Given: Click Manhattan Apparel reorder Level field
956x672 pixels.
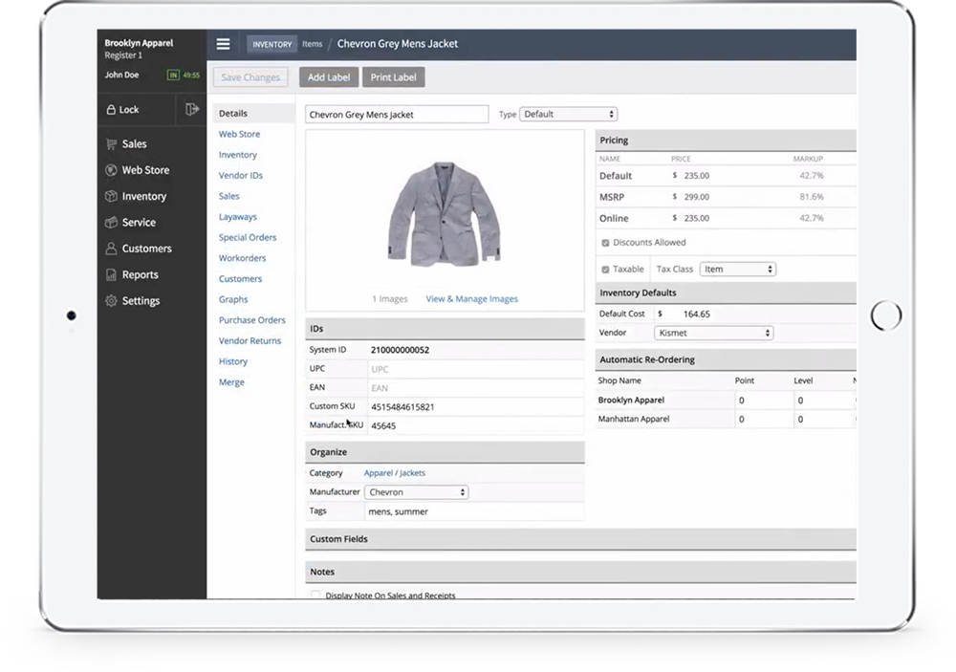Looking at the screenshot, I should [823, 420].
